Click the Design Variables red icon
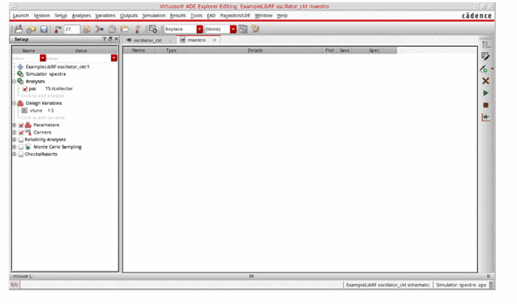The width and height of the screenshot is (517, 304). [x=20, y=103]
